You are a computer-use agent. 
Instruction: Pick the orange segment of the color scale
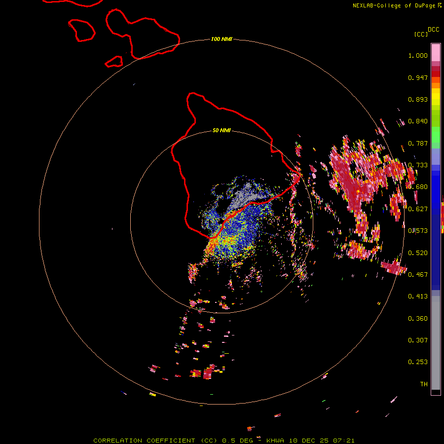436,85
